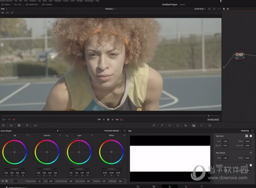Toggle the red mute icon below viewer
The image size is (256, 188).
tap(14, 120)
